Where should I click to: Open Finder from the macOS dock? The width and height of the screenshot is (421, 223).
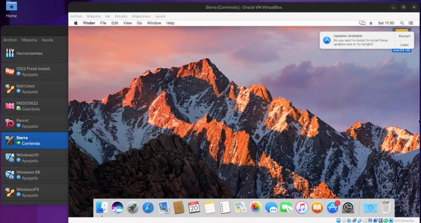tap(102, 208)
